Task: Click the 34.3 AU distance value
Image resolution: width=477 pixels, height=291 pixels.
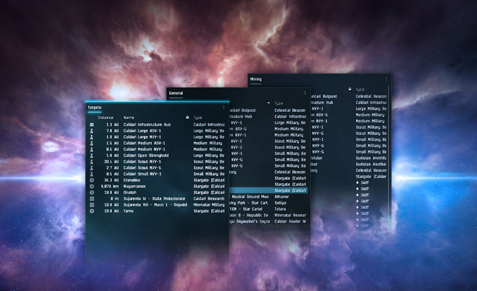Action: tap(111, 180)
